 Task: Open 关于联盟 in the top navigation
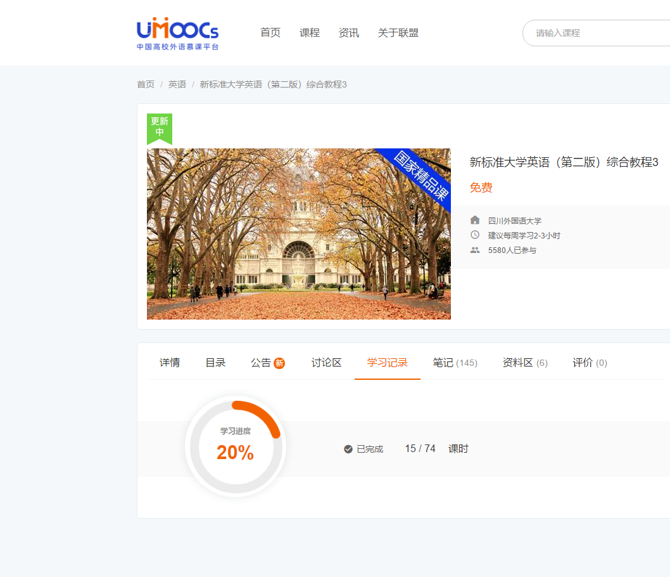(x=398, y=33)
